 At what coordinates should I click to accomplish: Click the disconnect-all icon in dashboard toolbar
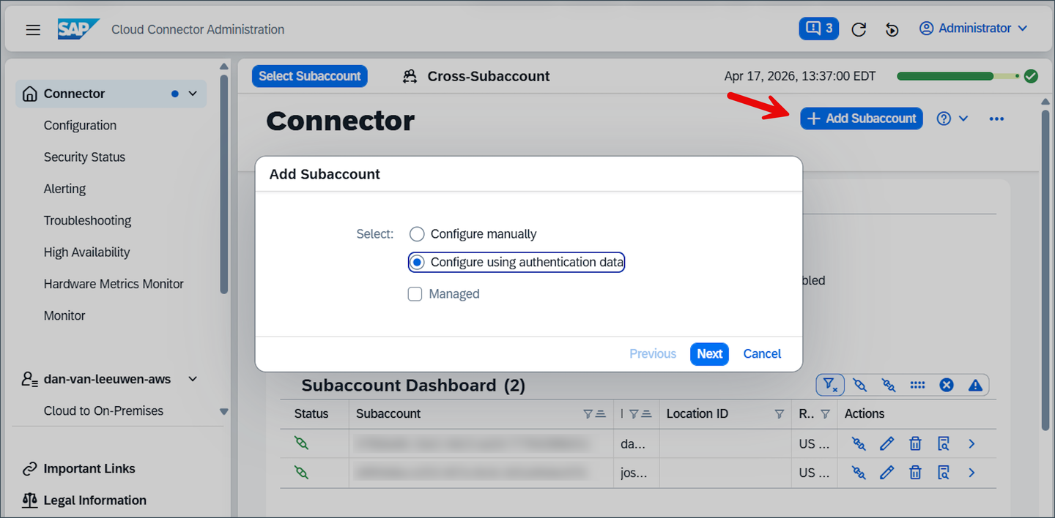point(889,385)
